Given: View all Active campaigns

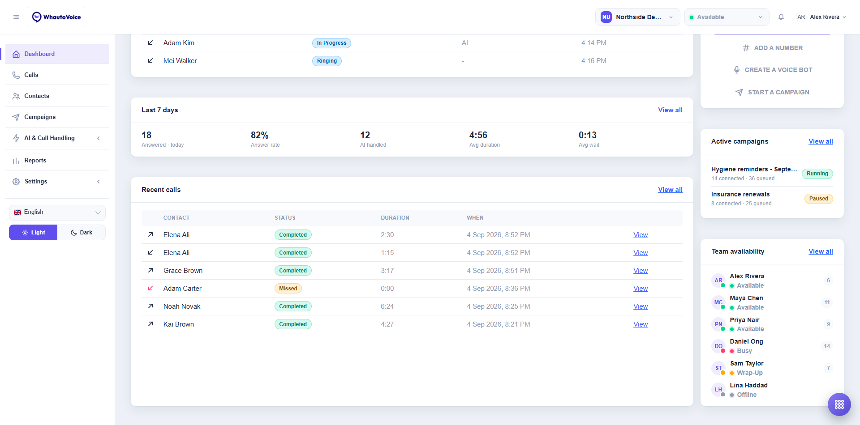Looking at the screenshot, I should click(821, 141).
